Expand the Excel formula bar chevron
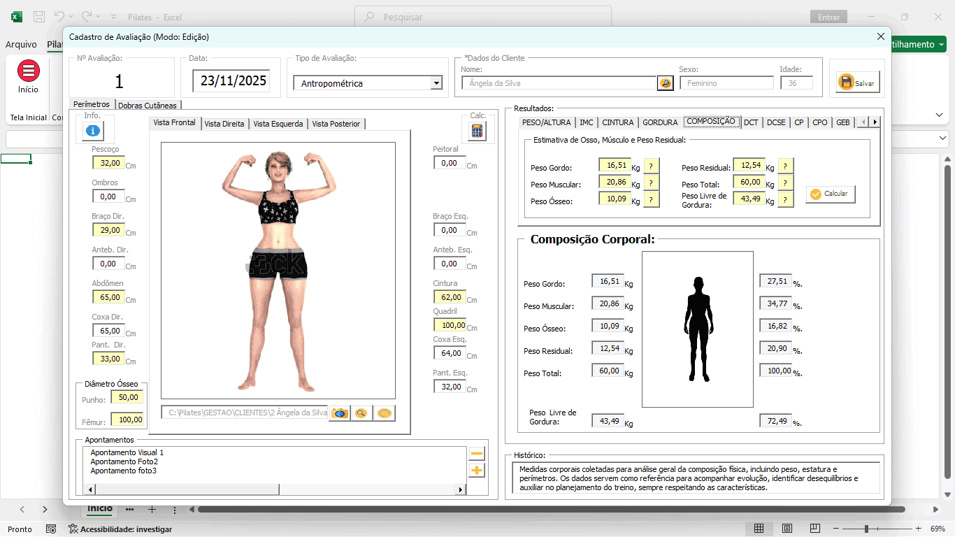Viewport: 955px width, 537px height. (x=943, y=139)
